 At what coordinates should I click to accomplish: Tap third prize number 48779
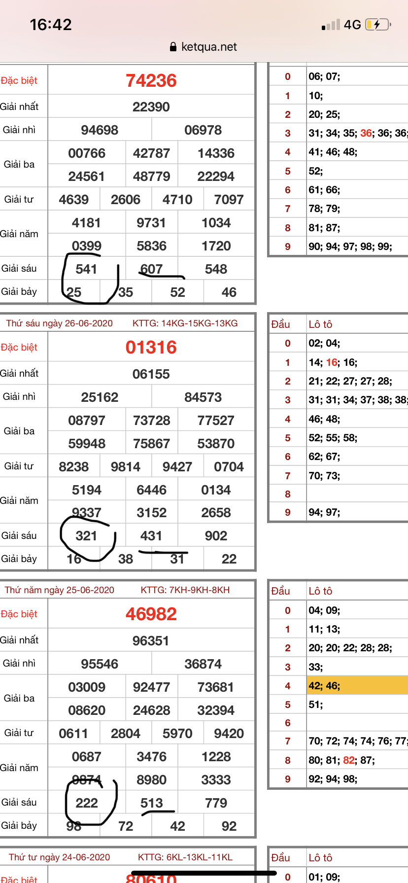[151, 177]
